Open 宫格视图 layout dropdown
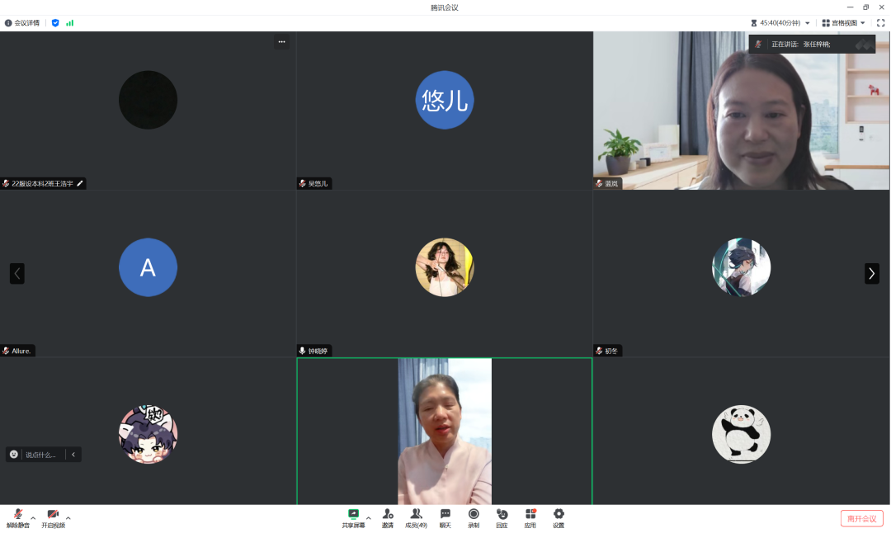The image size is (891, 533). [843, 23]
